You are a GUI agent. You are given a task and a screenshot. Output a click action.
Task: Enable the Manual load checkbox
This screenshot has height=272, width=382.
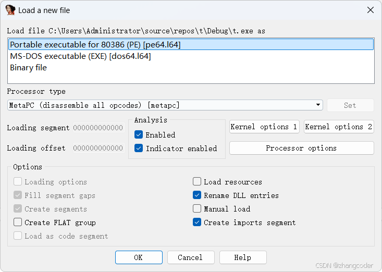[x=197, y=208]
